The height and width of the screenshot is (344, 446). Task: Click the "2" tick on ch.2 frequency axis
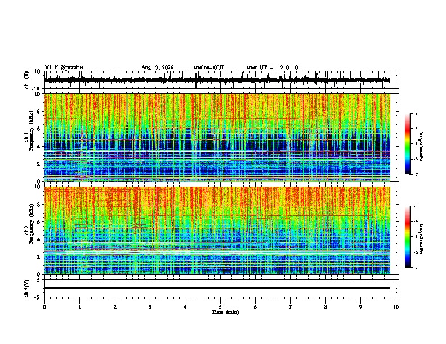tap(39, 257)
